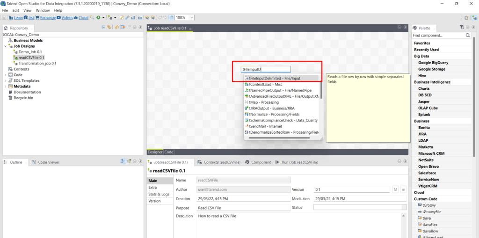Click the Undo arrow in the toolbar
Screen dimensions: 479x238
160,18
